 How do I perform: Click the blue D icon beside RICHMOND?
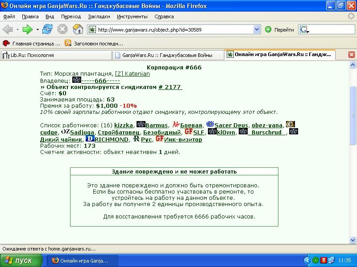pos(90,138)
